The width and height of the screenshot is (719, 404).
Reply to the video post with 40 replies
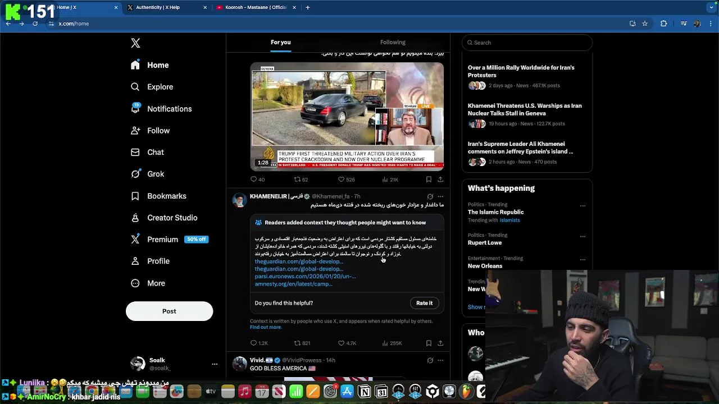pyautogui.click(x=257, y=180)
